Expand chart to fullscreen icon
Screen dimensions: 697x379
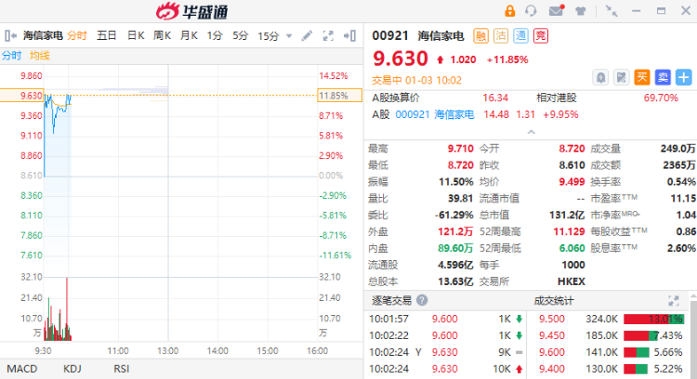tap(328, 36)
